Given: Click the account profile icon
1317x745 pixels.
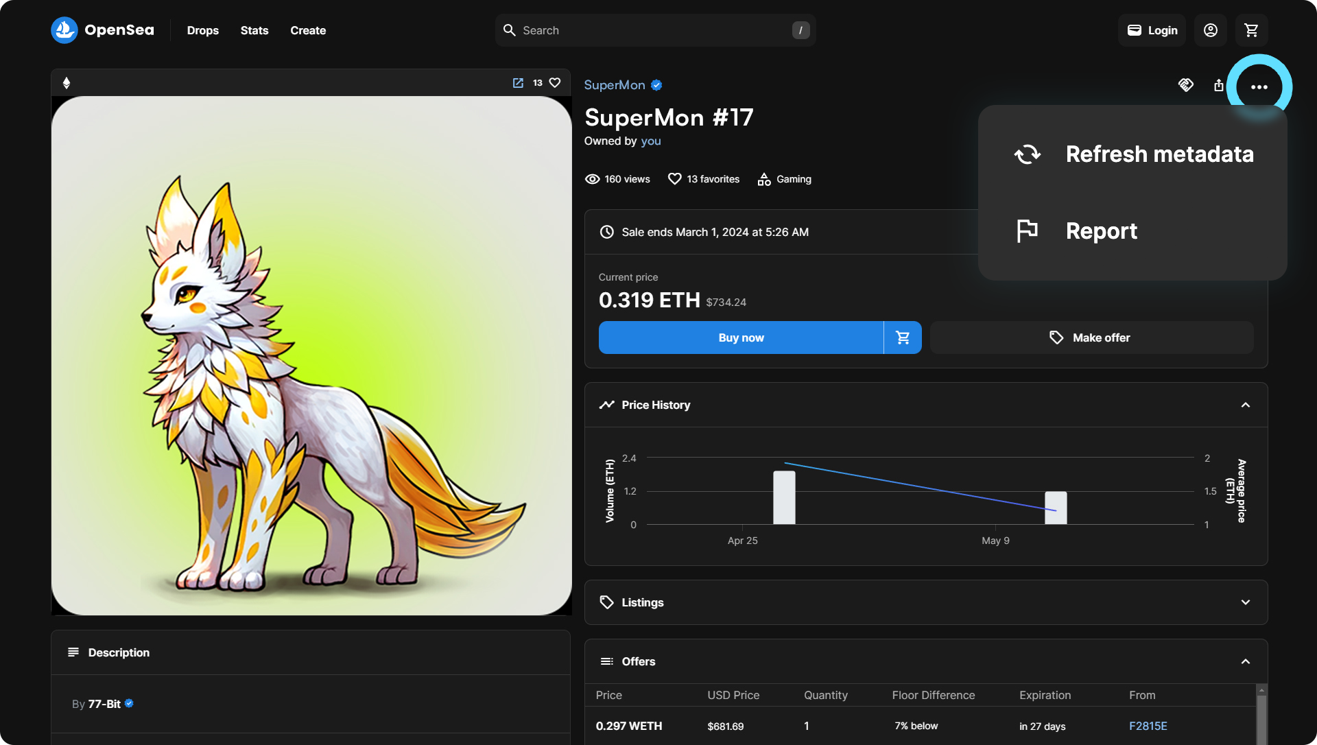Looking at the screenshot, I should (x=1210, y=30).
